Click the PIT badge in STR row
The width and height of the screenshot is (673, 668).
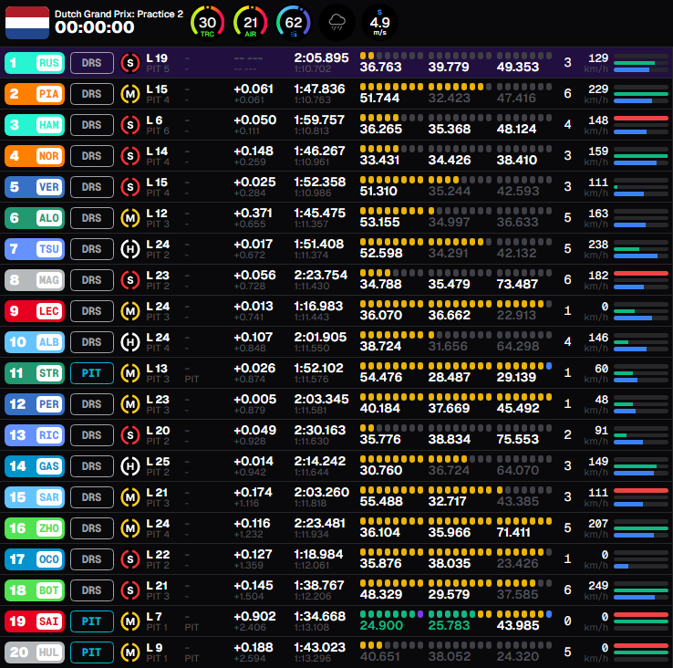92,373
